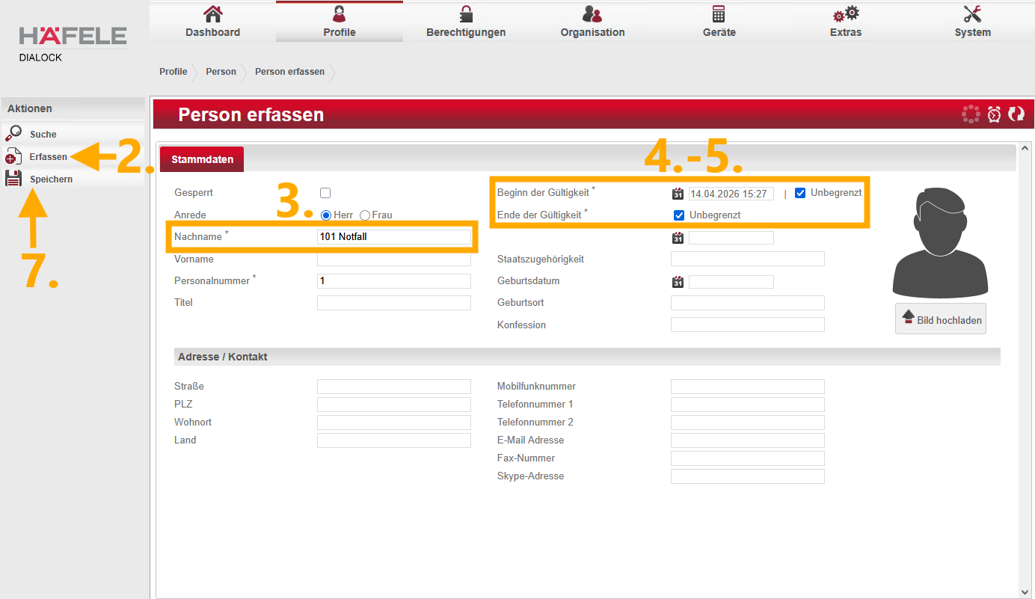Select the Frau radio button
The width and height of the screenshot is (1035, 599).
(x=365, y=215)
